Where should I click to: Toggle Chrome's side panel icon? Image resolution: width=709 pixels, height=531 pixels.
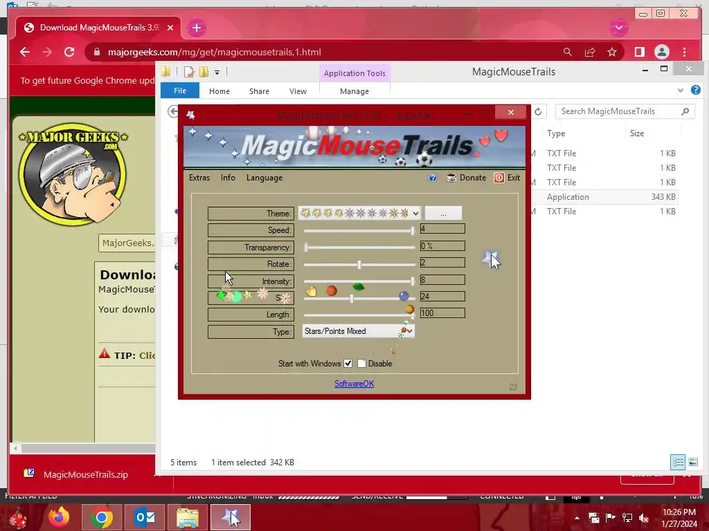pyautogui.click(x=639, y=52)
